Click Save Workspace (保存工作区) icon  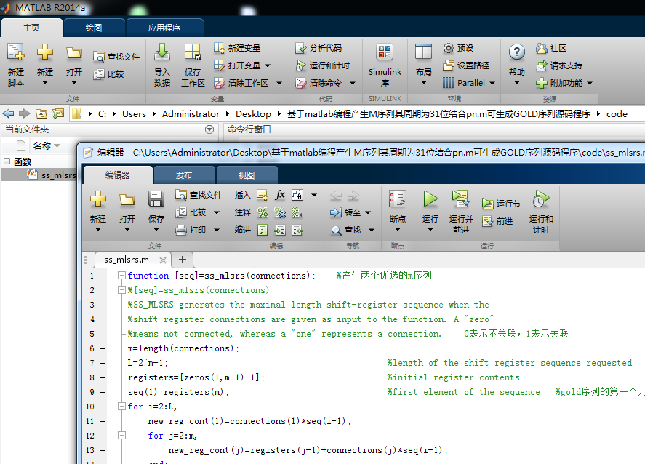[193, 52]
